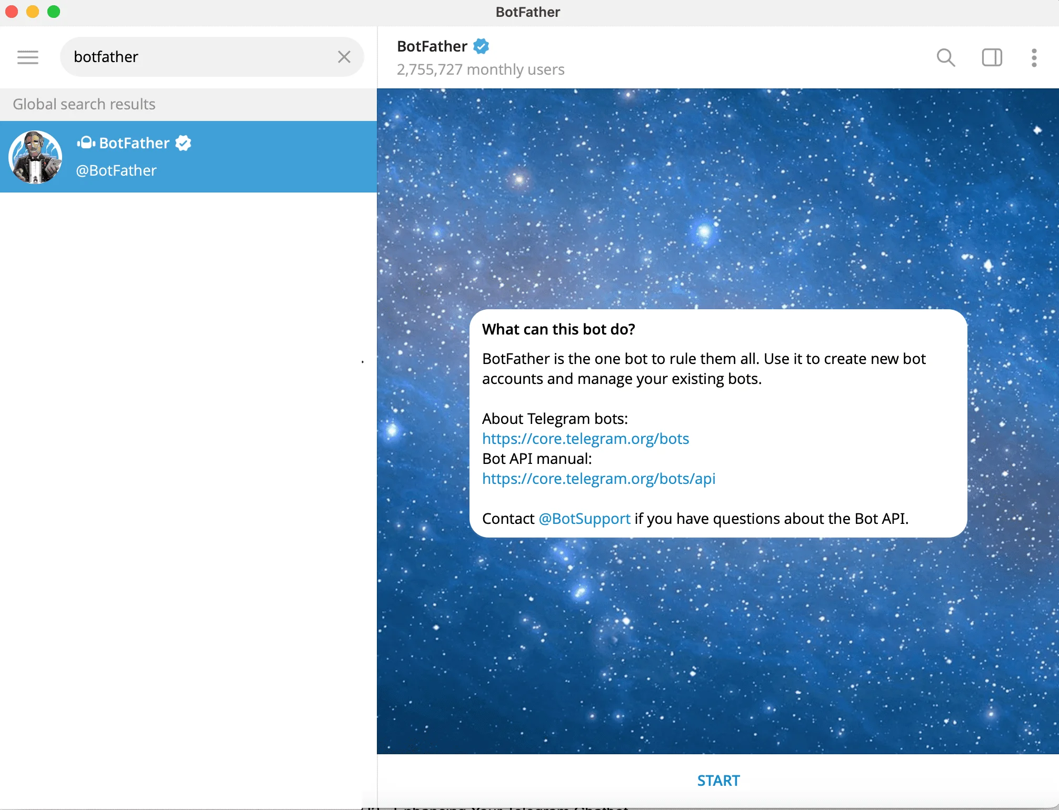The width and height of the screenshot is (1059, 810).
Task: Click BotFather's profile avatar in results
Action: [x=35, y=157]
